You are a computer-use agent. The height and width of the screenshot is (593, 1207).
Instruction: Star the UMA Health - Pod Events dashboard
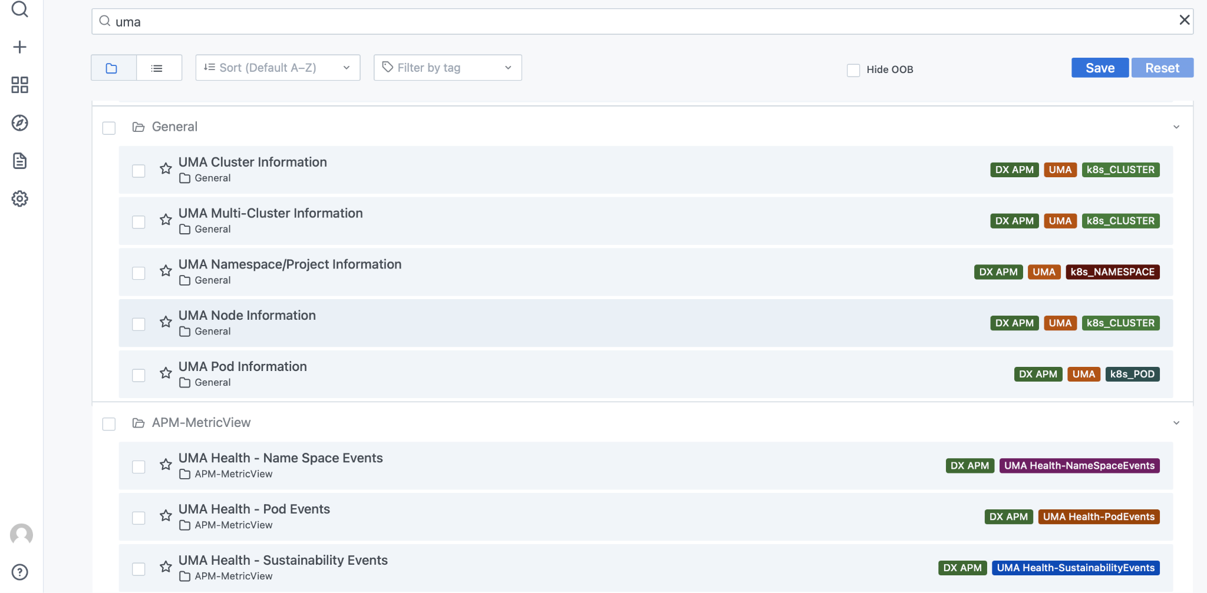point(166,516)
